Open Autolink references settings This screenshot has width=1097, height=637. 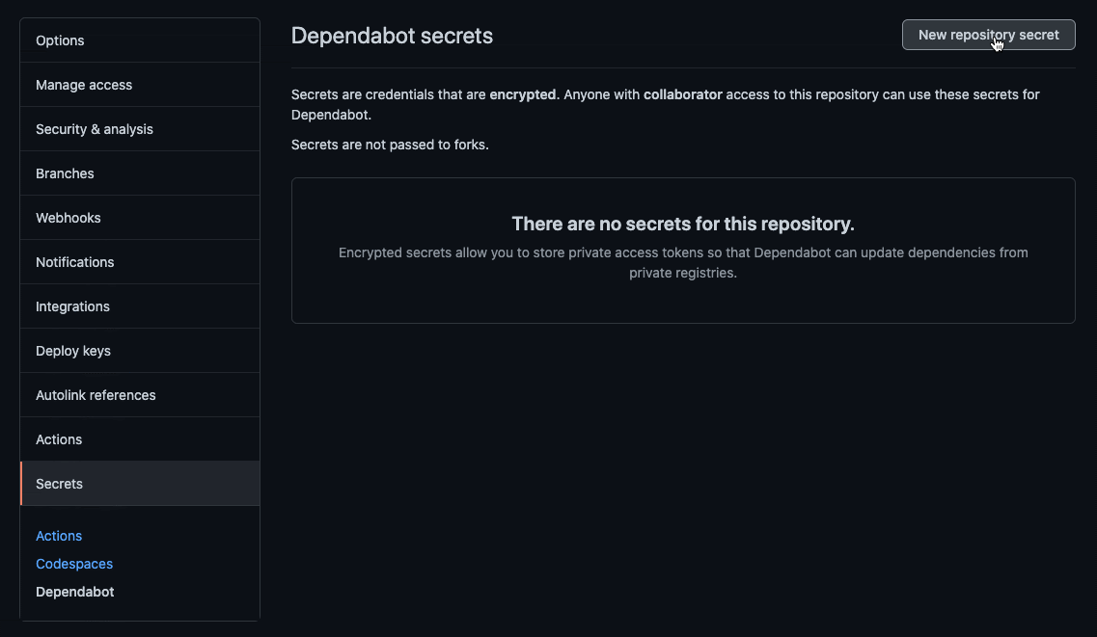tap(96, 395)
